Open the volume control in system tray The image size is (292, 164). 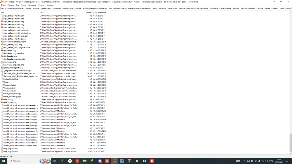point(267,161)
